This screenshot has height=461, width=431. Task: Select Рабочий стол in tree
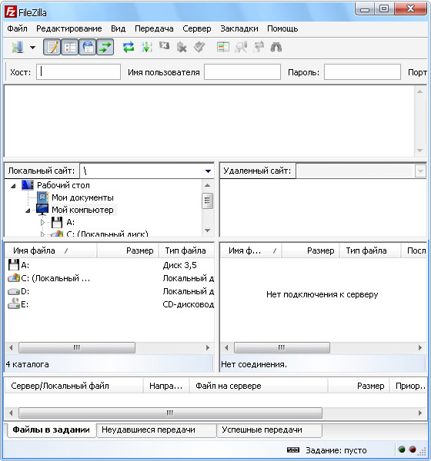[63, 185]
